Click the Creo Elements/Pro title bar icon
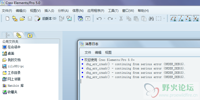This screenshot has height=100, width=200. click(2, 3)
